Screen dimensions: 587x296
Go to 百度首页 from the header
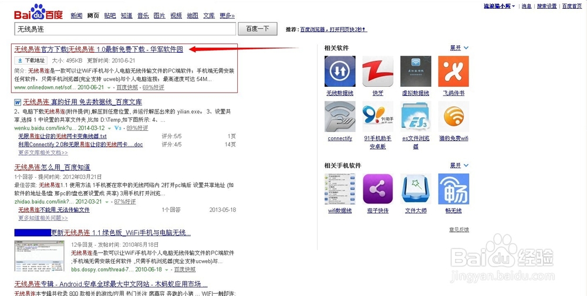coord(572,6)
